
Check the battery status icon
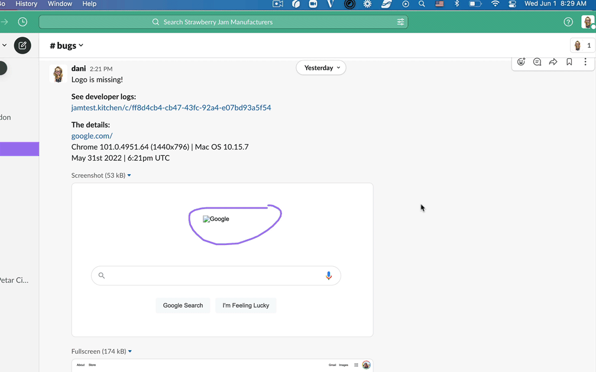coord(475,4)
